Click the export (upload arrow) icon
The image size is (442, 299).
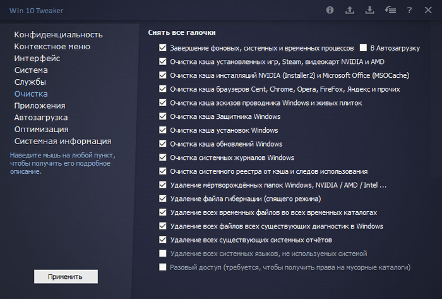pos(350,10)
